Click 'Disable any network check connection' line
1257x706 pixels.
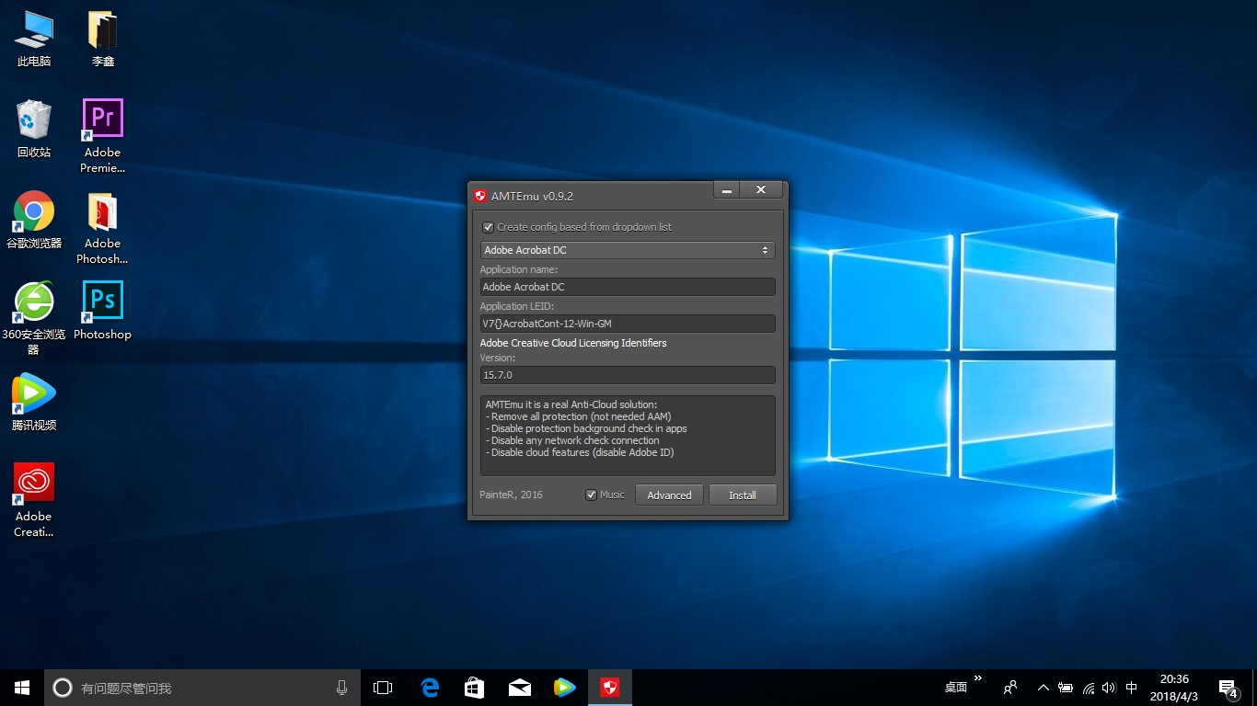tap(572, 440)
